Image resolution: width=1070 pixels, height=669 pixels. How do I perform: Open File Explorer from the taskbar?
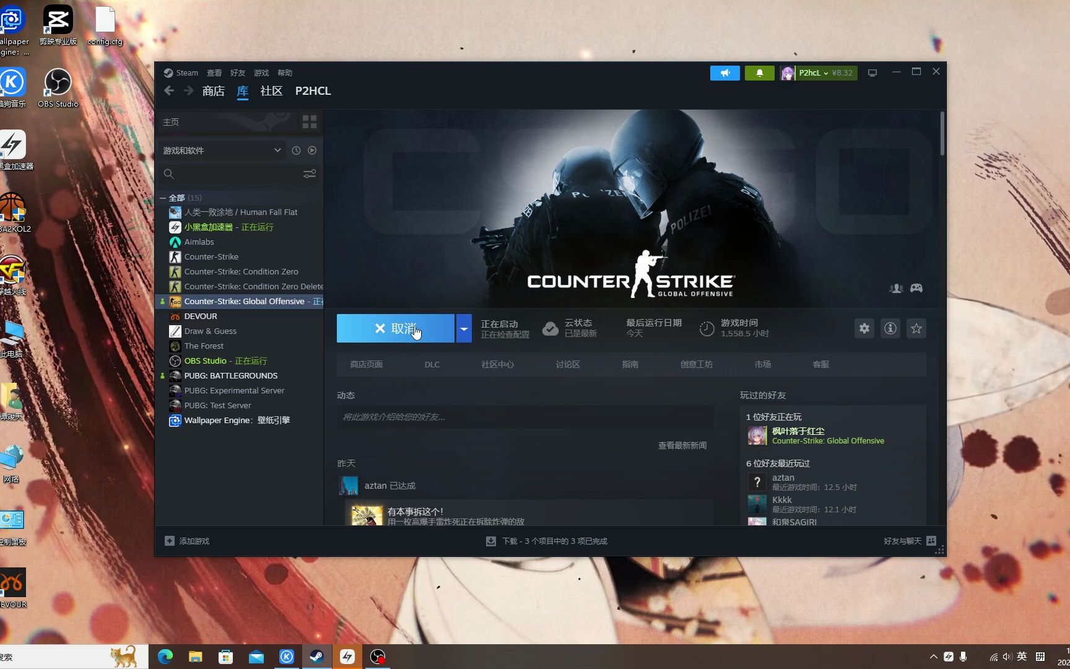196,657
